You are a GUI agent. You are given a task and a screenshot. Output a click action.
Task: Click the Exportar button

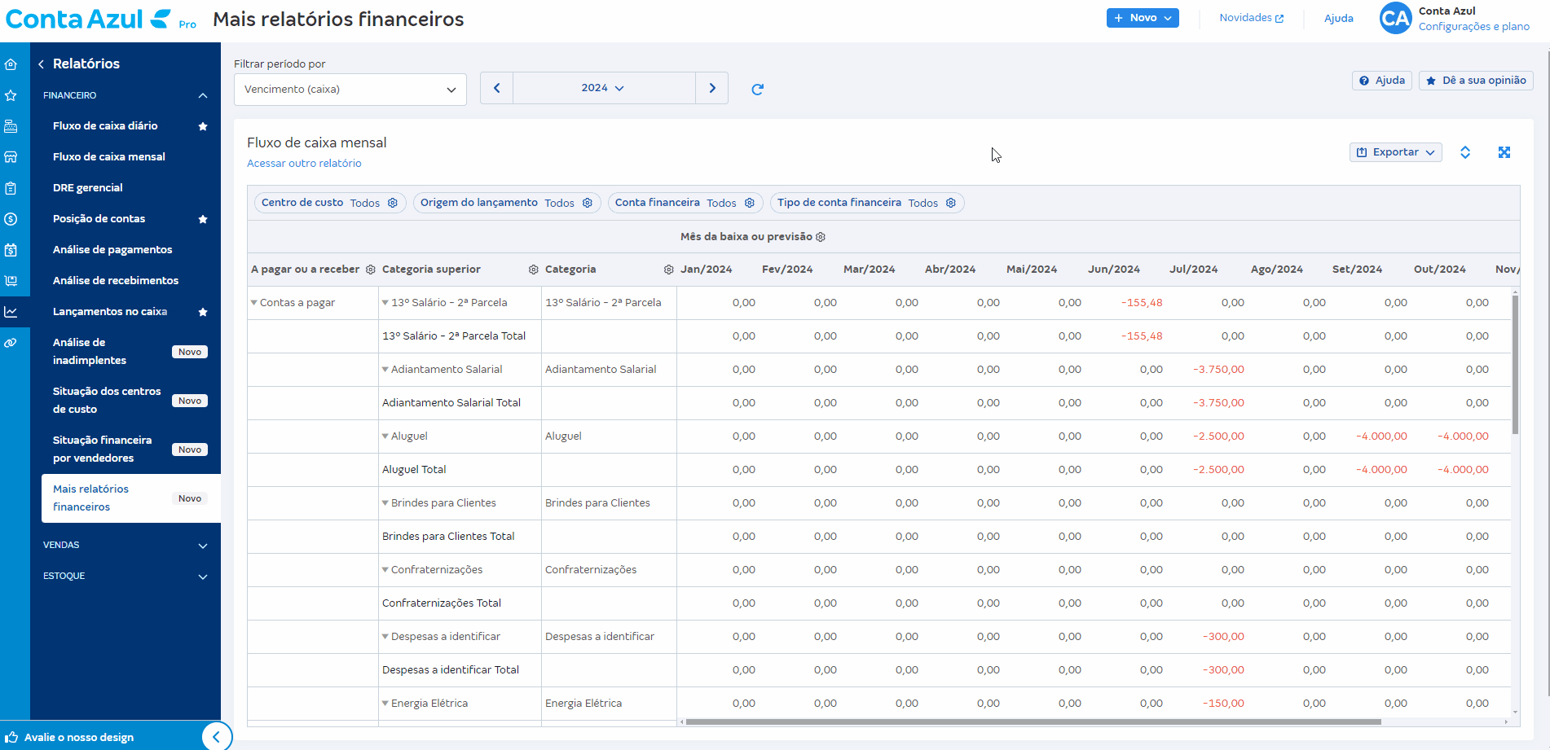click(1396, 152)
